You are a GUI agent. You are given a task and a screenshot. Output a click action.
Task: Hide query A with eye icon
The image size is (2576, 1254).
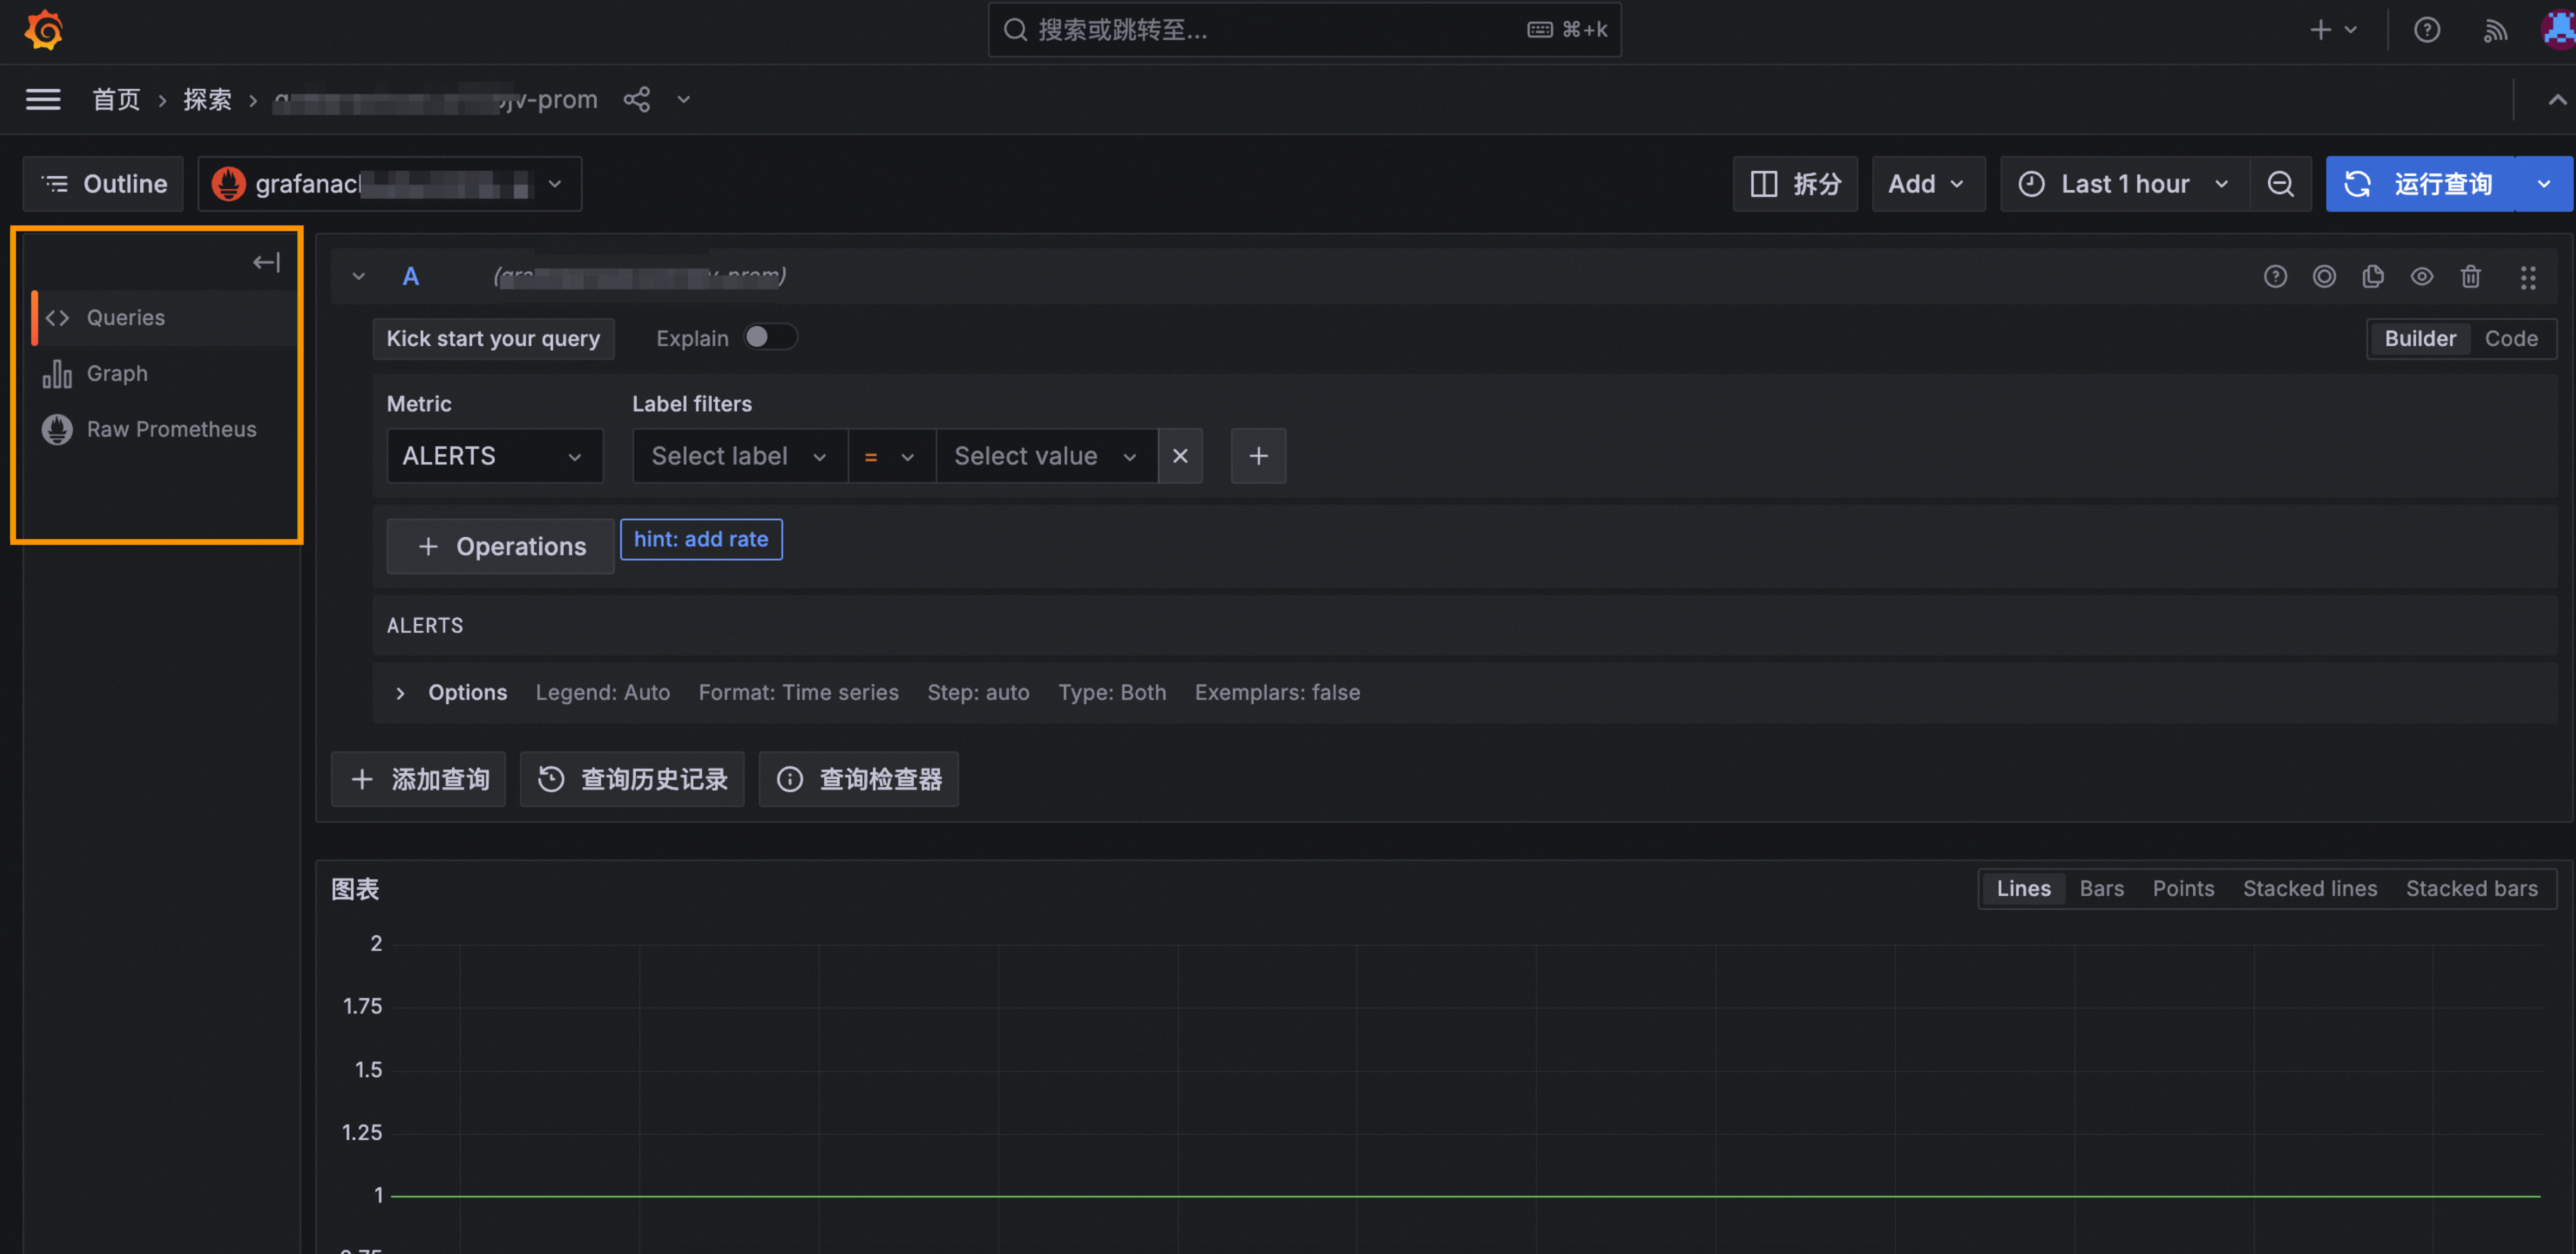[2421, 276]
